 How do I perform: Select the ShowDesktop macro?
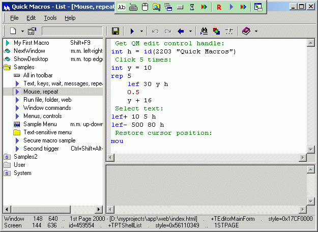[31, 59]
